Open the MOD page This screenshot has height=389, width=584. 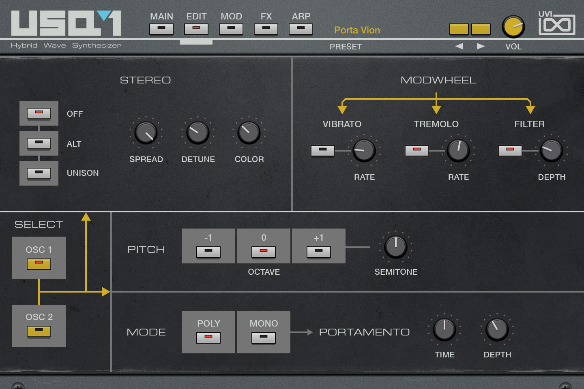click(x=231, y=29)
